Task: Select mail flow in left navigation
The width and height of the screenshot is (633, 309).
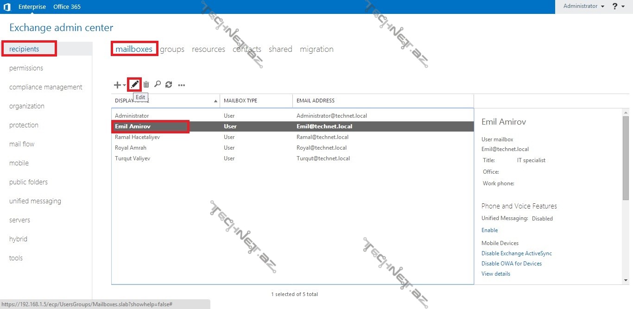Action: coord(22,144)
